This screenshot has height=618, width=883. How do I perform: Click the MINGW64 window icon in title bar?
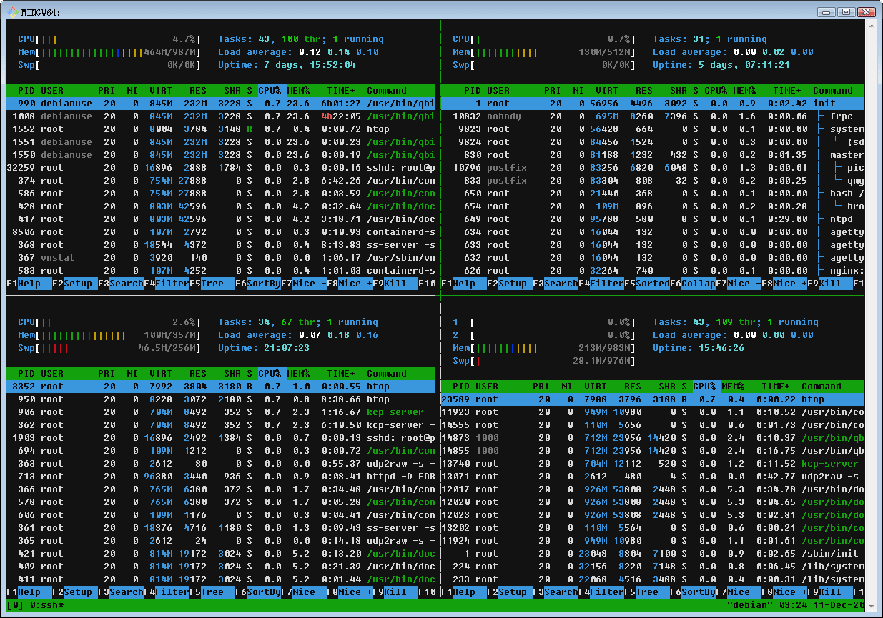coord(11,11)
